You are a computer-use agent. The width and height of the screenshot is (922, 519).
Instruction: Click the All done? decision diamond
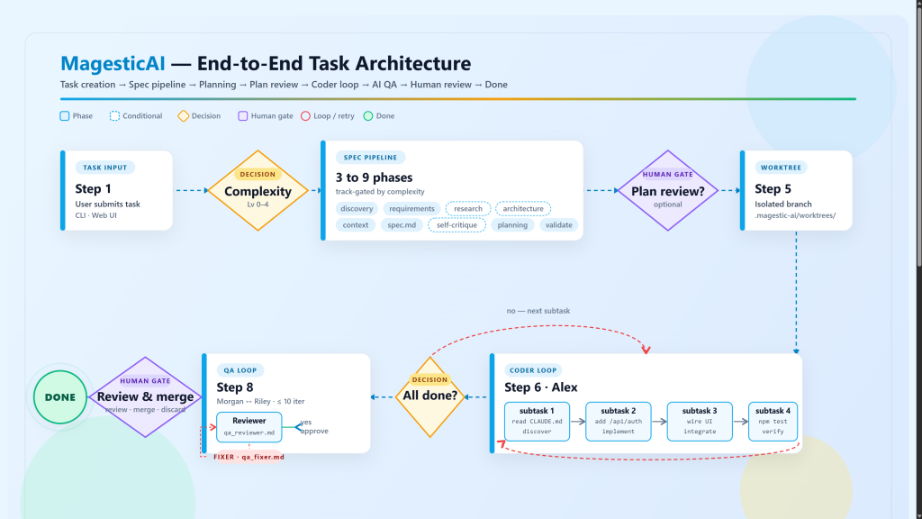coord(429,396)
